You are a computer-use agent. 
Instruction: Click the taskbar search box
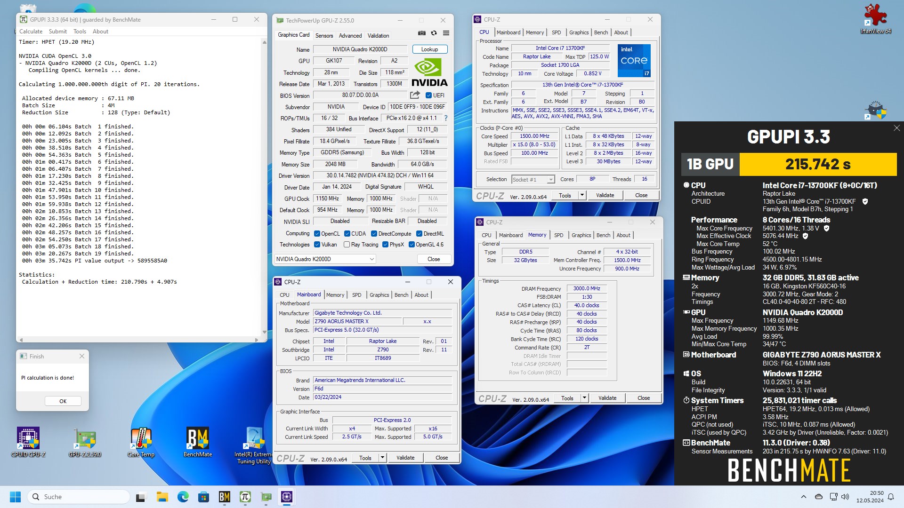pos(78,497)
